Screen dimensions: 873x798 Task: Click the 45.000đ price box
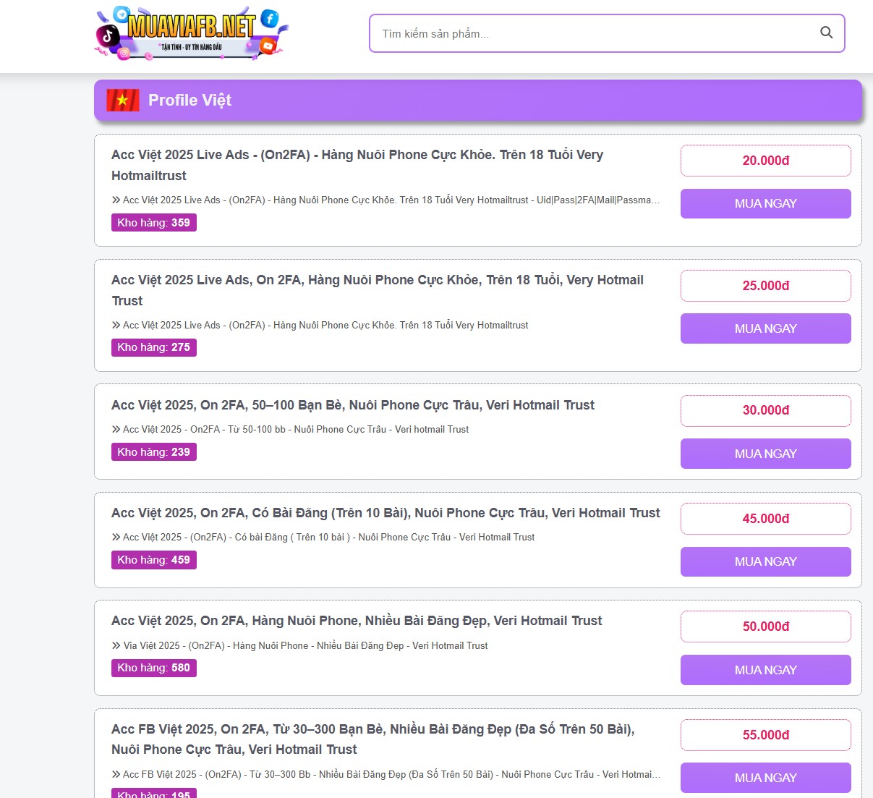point(765,519)
